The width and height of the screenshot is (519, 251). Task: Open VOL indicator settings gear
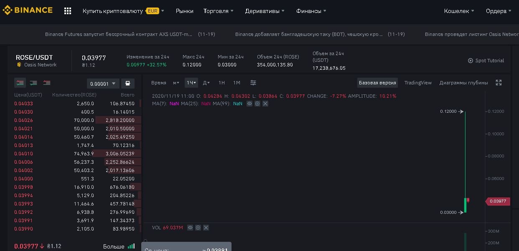pos(198,228)
